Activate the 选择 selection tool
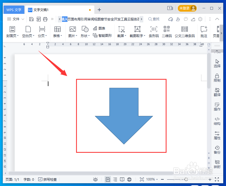This screenshot has height=186, width=226. click(x=217, y=63)
